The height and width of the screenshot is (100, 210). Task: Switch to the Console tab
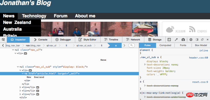41,40
